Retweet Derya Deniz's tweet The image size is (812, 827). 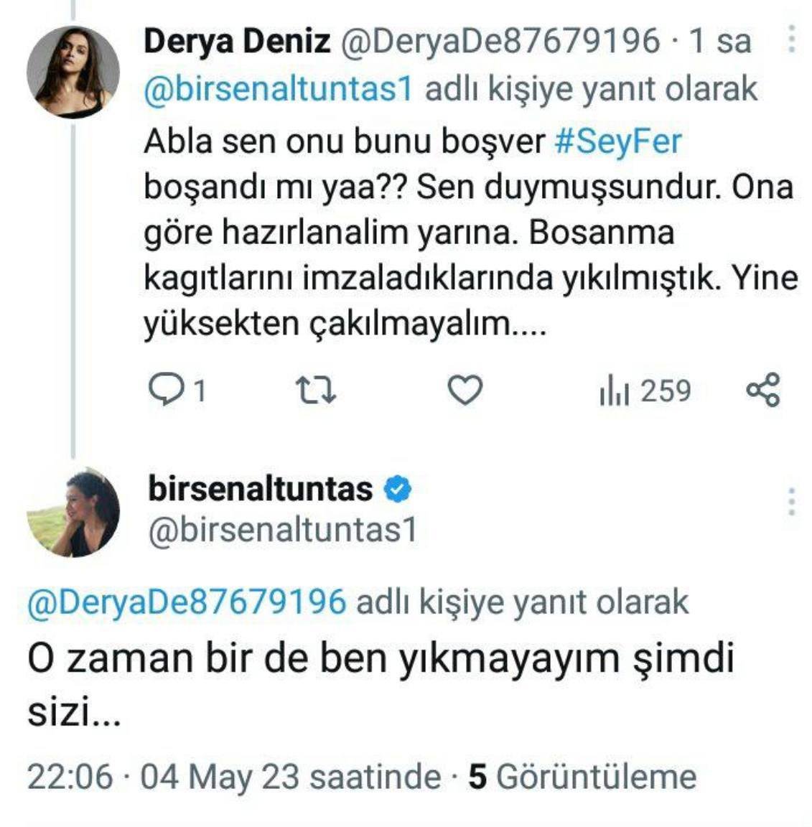[x=317, y=391]
